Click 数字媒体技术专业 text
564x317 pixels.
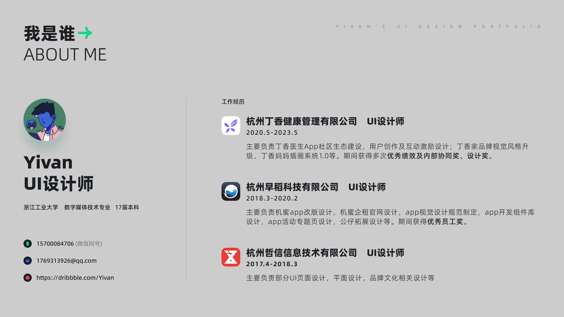pos(87,207)
